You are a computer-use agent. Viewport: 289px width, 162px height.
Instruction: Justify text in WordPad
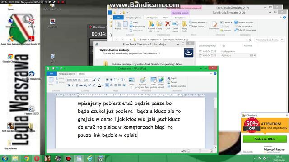[120, 85]
